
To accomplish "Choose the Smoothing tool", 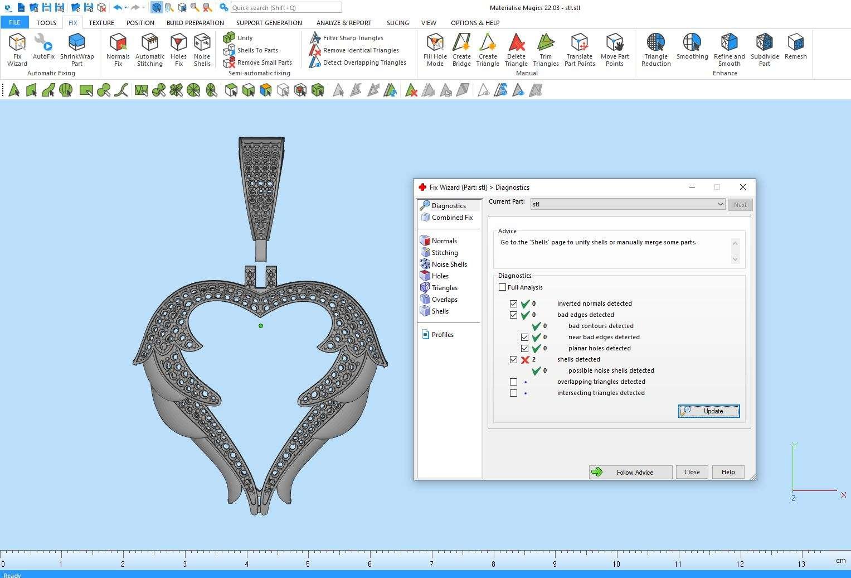I will click(692, 47).
